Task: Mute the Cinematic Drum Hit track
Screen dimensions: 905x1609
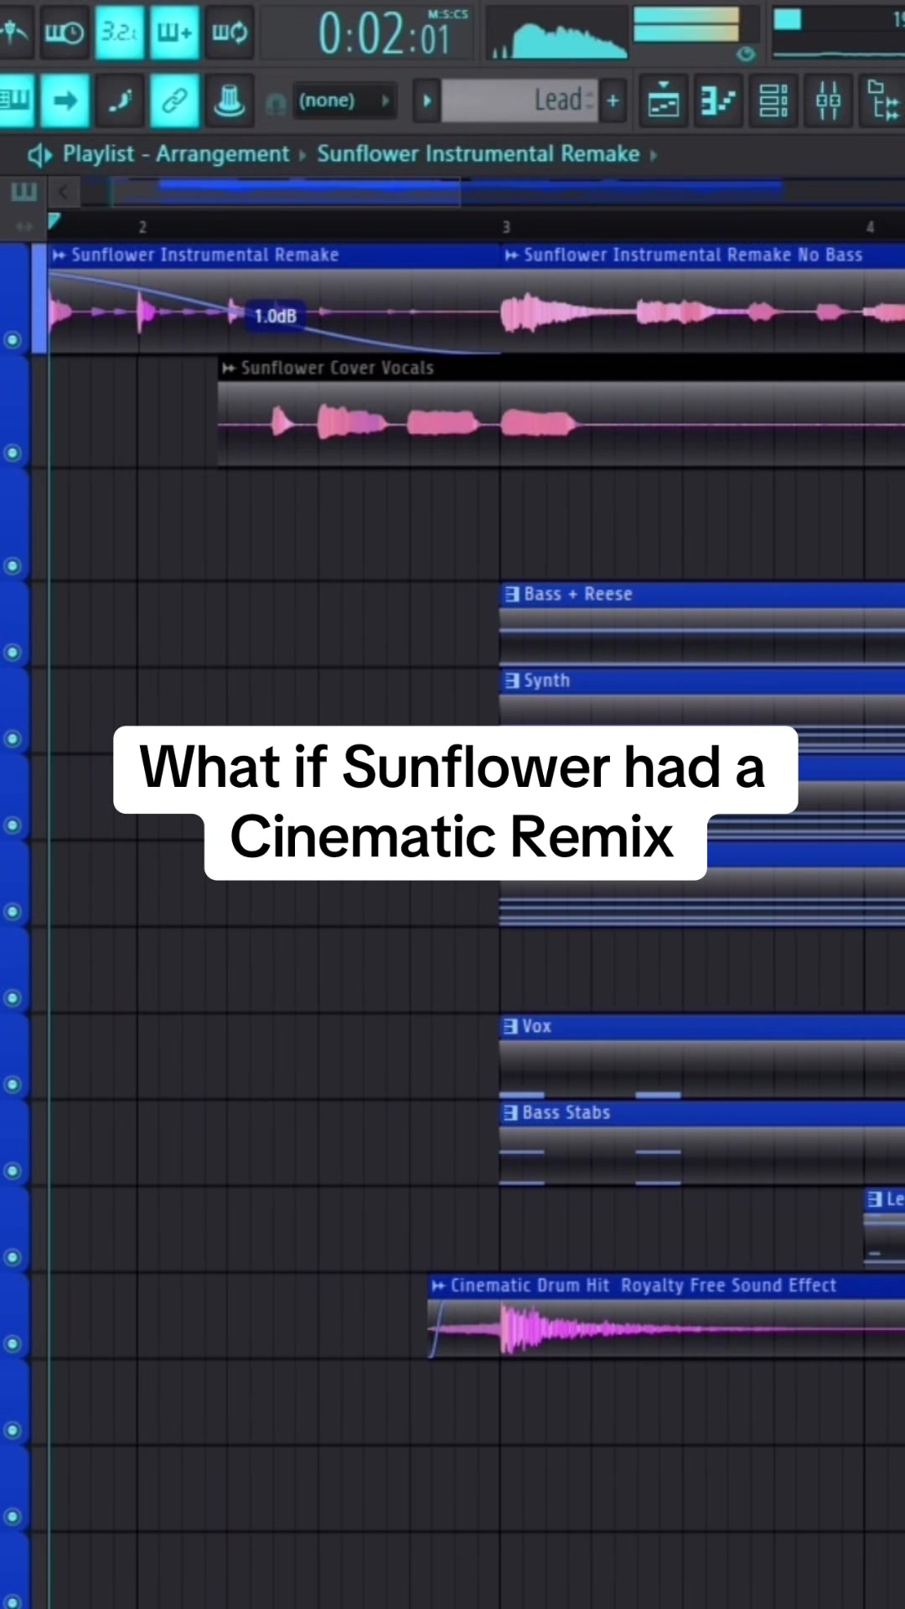Action: 13,1343
